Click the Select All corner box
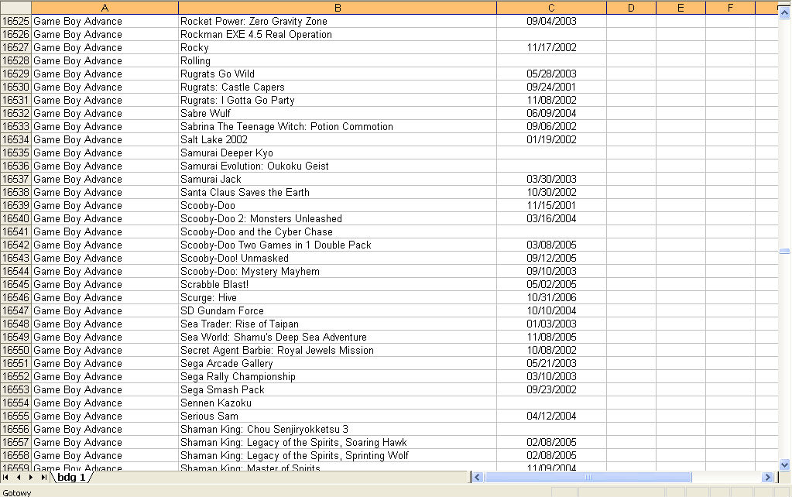The height and width of the screenshot is (497, 792). [15, 8]
